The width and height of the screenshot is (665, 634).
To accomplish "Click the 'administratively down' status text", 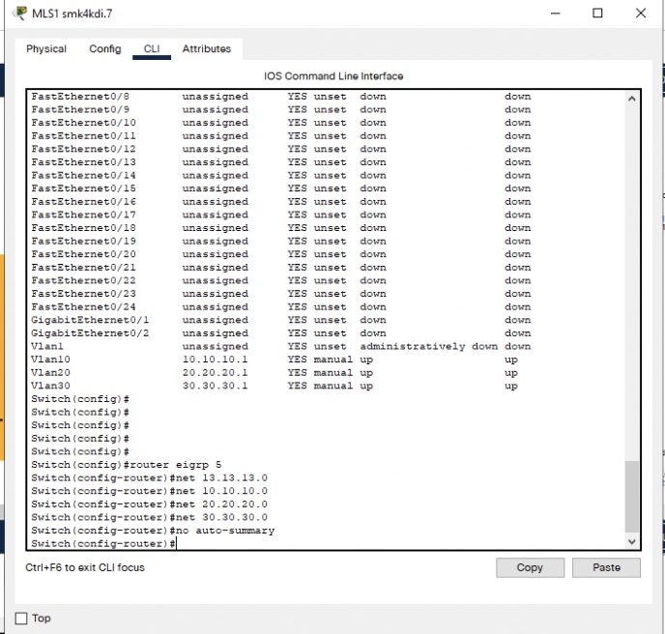I will coord(429,346).
